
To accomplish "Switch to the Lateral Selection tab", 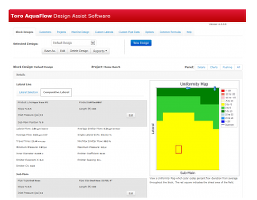I will [28, 92].
